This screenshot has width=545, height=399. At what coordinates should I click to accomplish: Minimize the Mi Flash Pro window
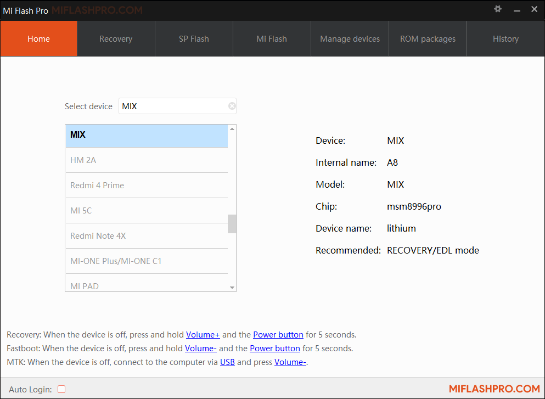click(517, 11)
